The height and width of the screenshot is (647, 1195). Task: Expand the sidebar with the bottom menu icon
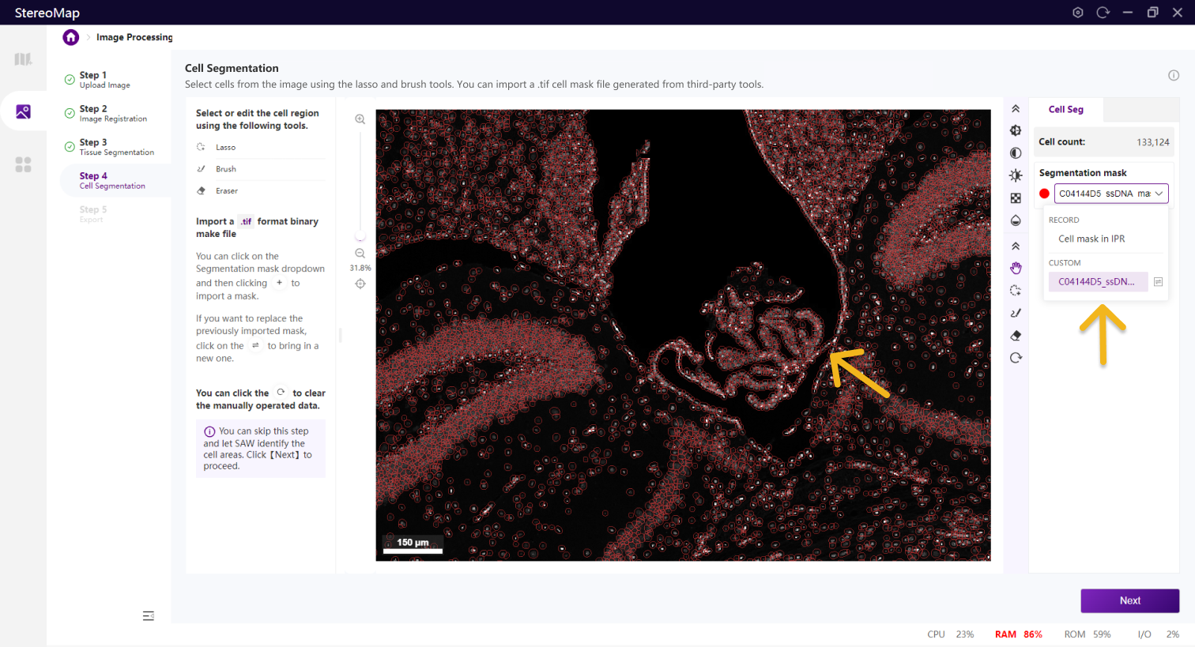click(x=148, y=616)
